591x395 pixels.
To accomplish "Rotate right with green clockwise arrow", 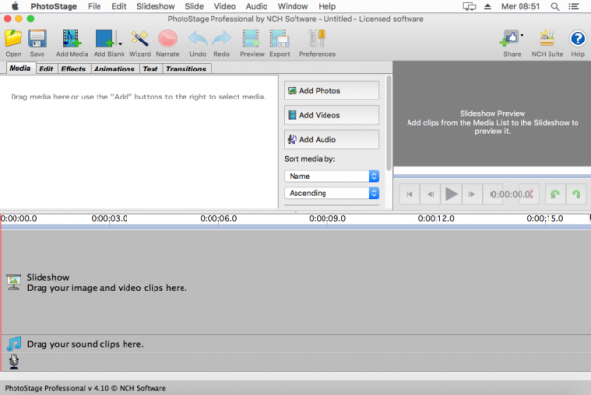I will click(577, 194).
